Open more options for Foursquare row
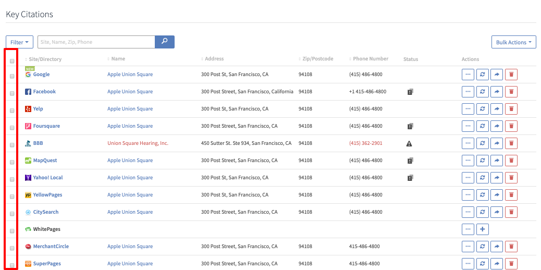This screenshot has width=541, height=270. point(468,126)
